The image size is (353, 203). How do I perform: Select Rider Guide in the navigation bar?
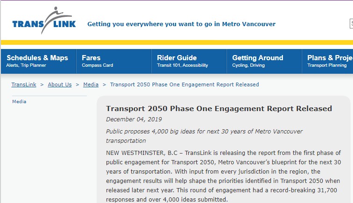coord(189,61)
